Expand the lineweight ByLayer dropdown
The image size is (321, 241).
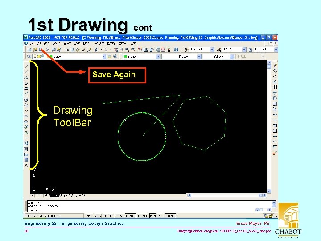(231, 57)
